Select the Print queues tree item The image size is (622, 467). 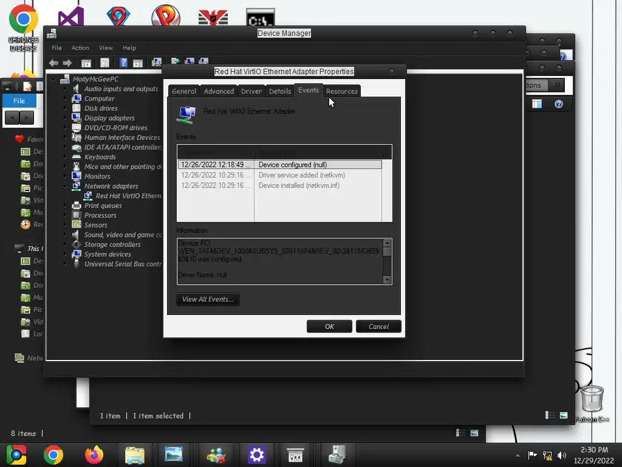[x=103, y=206]
